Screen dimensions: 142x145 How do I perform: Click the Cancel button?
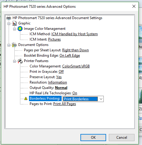coord(122,138)
